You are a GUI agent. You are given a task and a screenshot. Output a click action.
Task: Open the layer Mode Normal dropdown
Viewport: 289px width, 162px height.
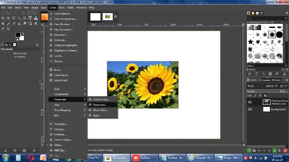tap(272, 86)
